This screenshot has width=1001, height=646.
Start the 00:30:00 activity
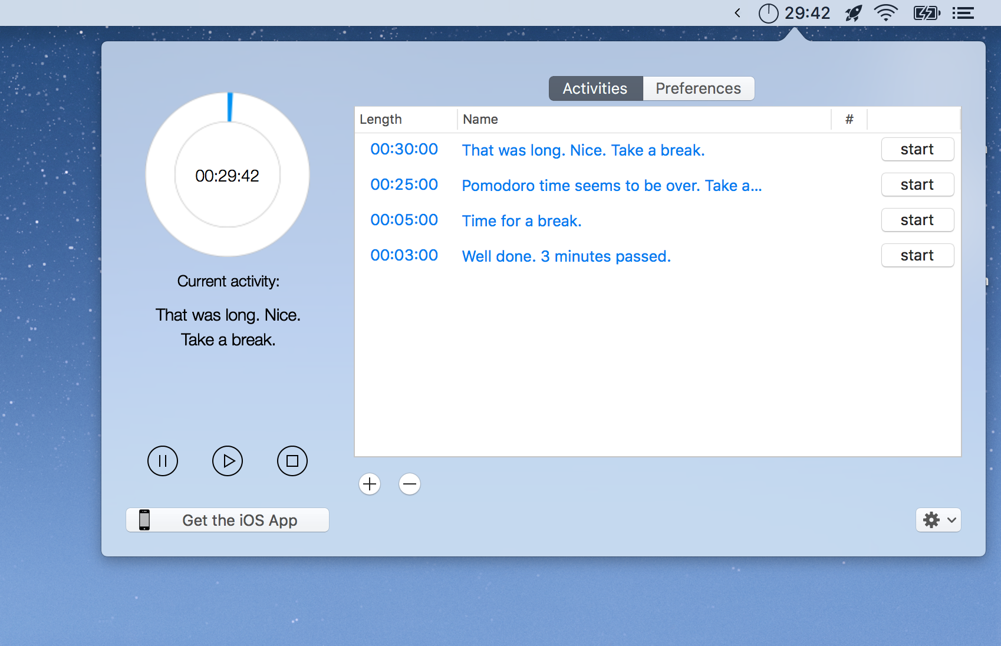click(x=917, y=149)
